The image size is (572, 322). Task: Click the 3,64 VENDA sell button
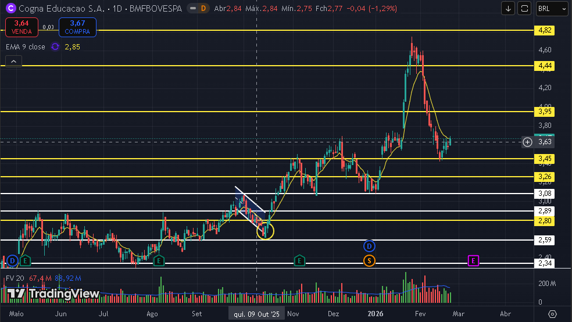(22, 27)
